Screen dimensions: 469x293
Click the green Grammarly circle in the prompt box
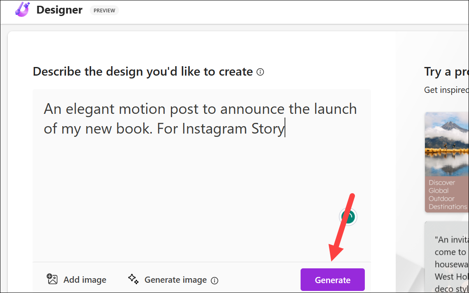[x=348, y=217]
